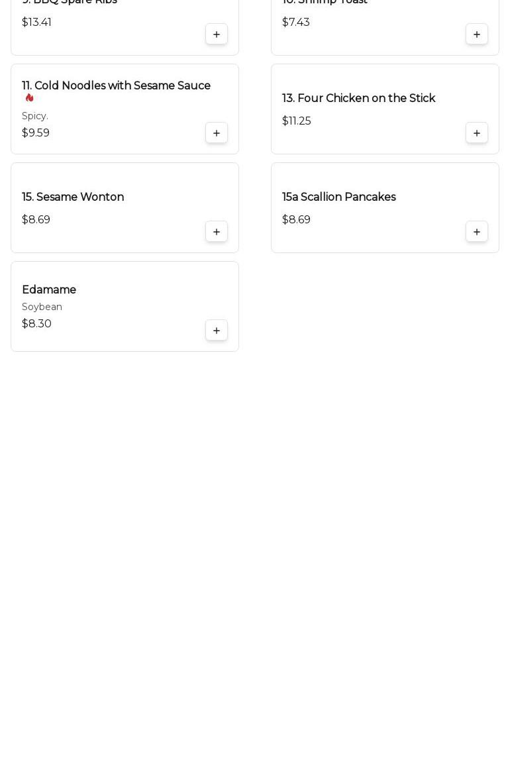This screenshot has width=510, height=766.
Task: Click the "Spicy." description text
Action: 35,116
